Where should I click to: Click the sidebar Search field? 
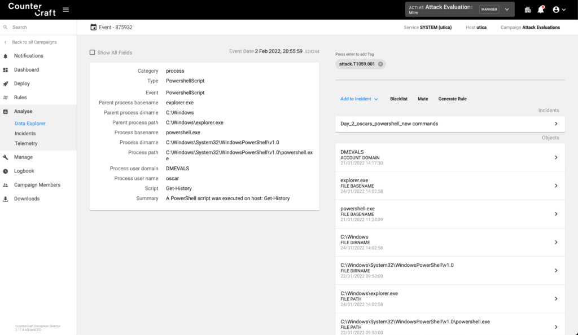[x=40, y=27]
